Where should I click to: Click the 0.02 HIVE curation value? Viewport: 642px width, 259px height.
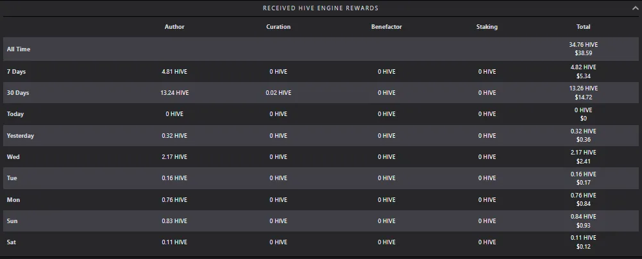[278, 93]
